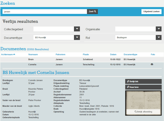The height and width of the screenshot is (121, 164).
Task: Click the bridegroom value Cornelis Jansen
Action: (35, 80)
